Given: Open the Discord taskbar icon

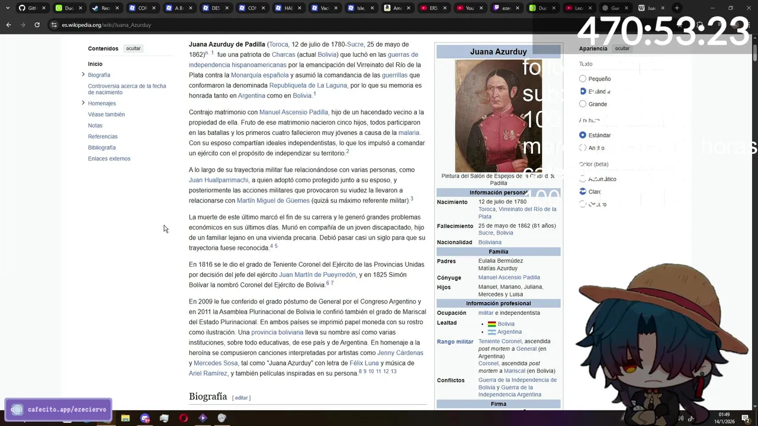Looking at the screenshot, I should point(145,418).
